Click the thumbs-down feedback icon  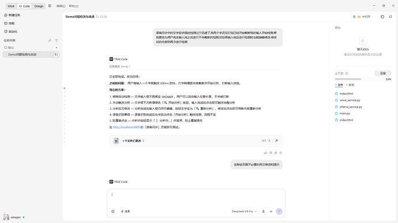coord(271,153)
